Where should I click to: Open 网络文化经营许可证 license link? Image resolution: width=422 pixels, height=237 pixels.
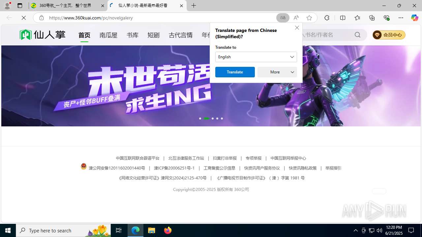pyautogui.click(x=163, y=178)
